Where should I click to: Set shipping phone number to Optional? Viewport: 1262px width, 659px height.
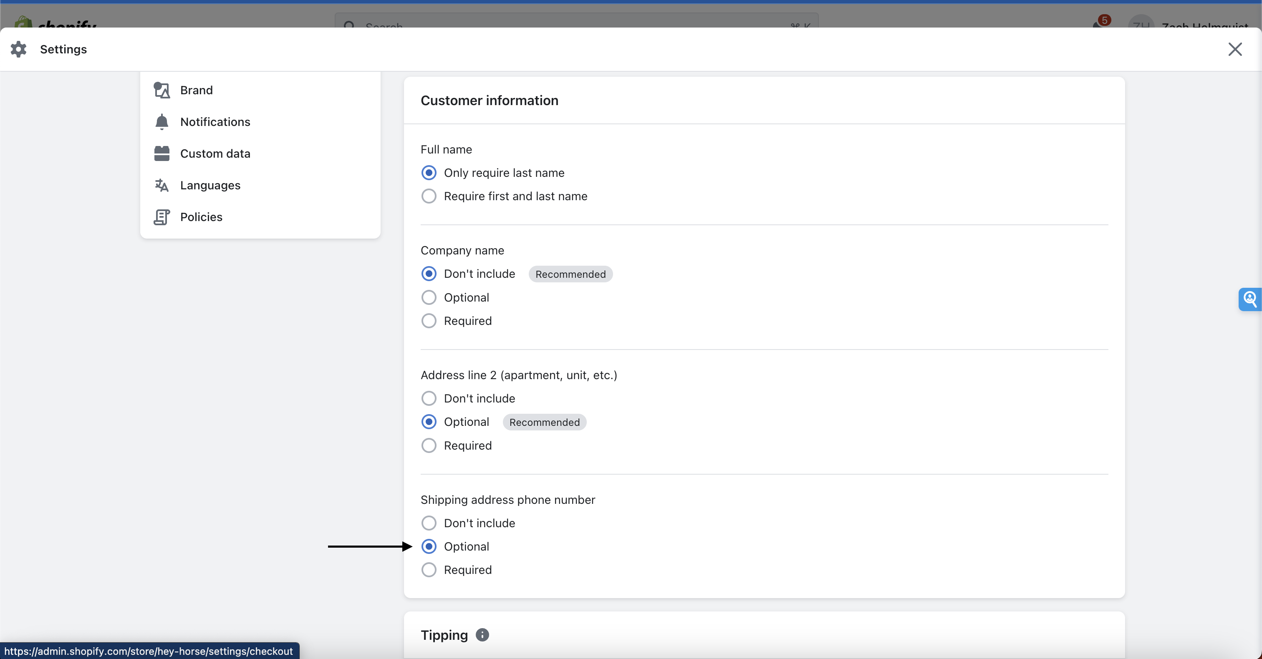(x=429, y=547)
